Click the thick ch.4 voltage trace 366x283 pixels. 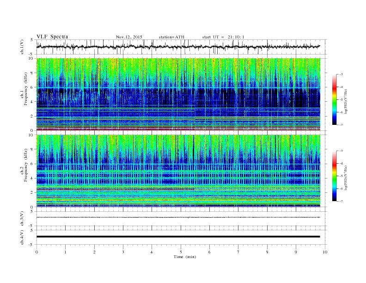coord(178,237)
